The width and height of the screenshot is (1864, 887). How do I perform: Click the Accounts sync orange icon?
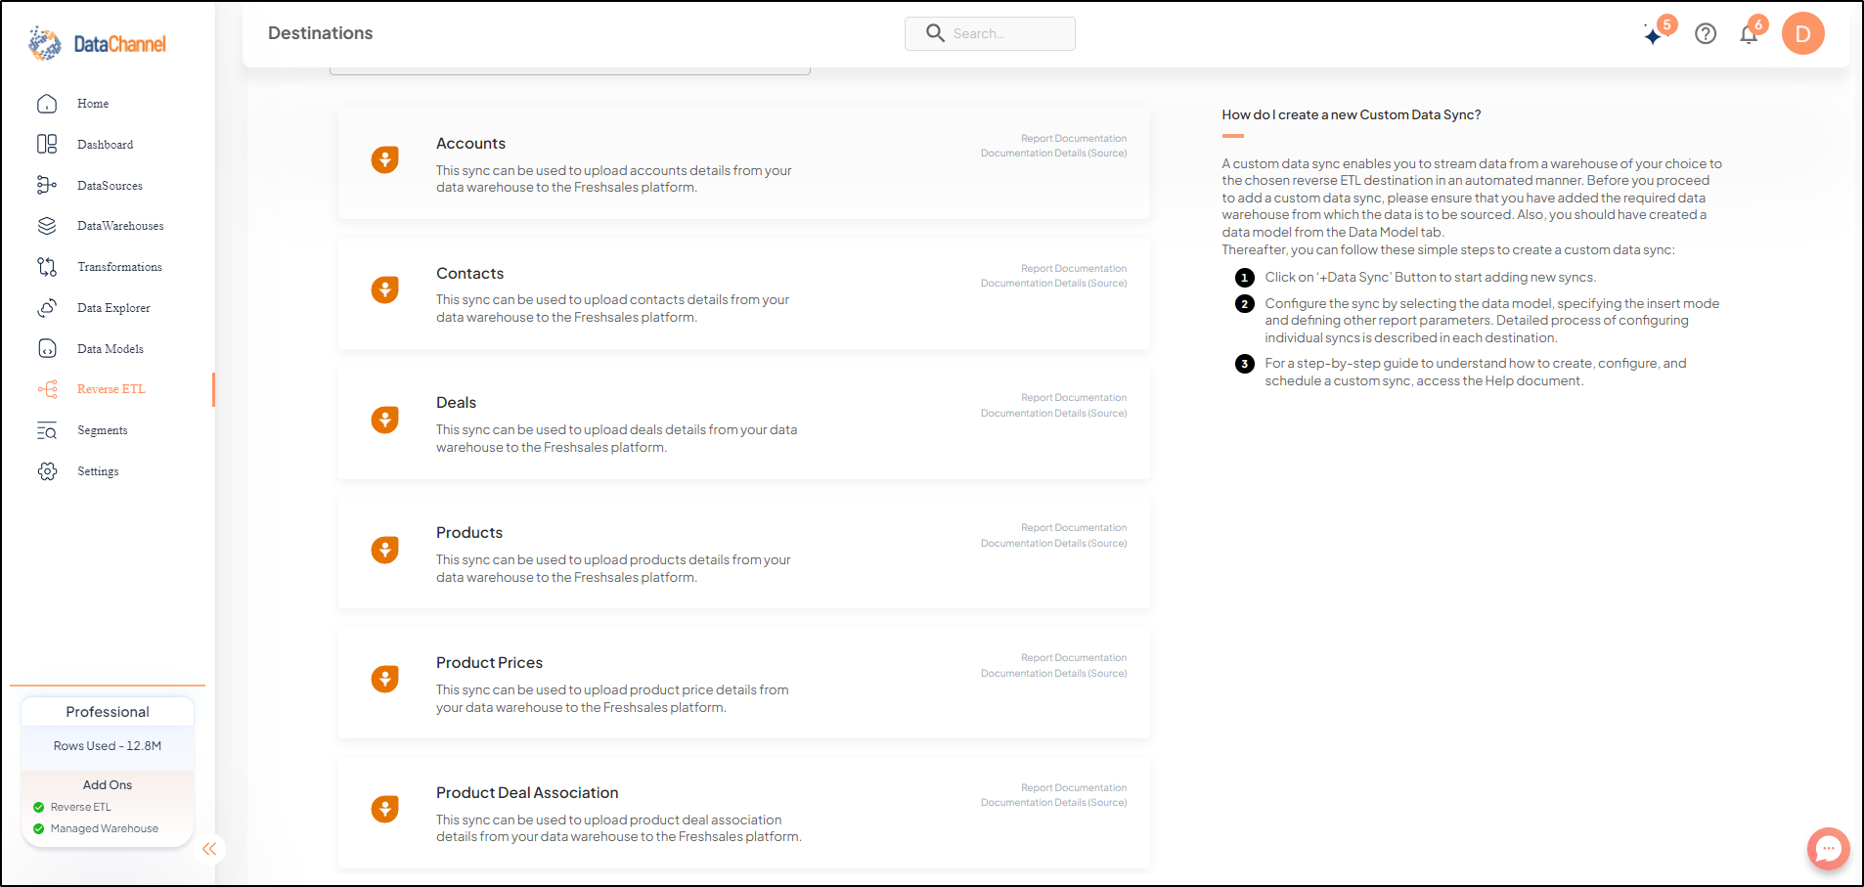pyautogui.click(x=385, y=159)
